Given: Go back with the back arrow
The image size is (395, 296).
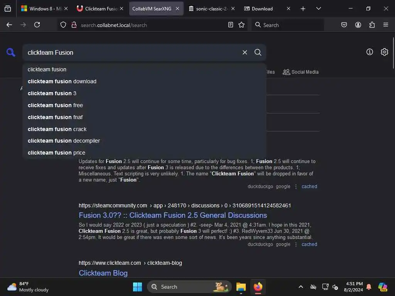Looking at the screenshot, I should click(x=9, y=25).
